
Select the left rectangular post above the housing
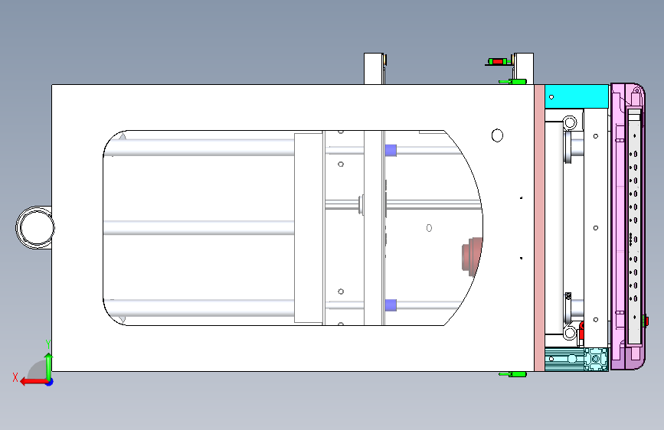coord(374,69)
